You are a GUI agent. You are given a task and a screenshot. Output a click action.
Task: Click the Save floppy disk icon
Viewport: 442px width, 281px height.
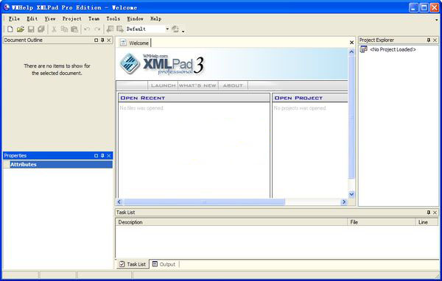coord(31,29)
